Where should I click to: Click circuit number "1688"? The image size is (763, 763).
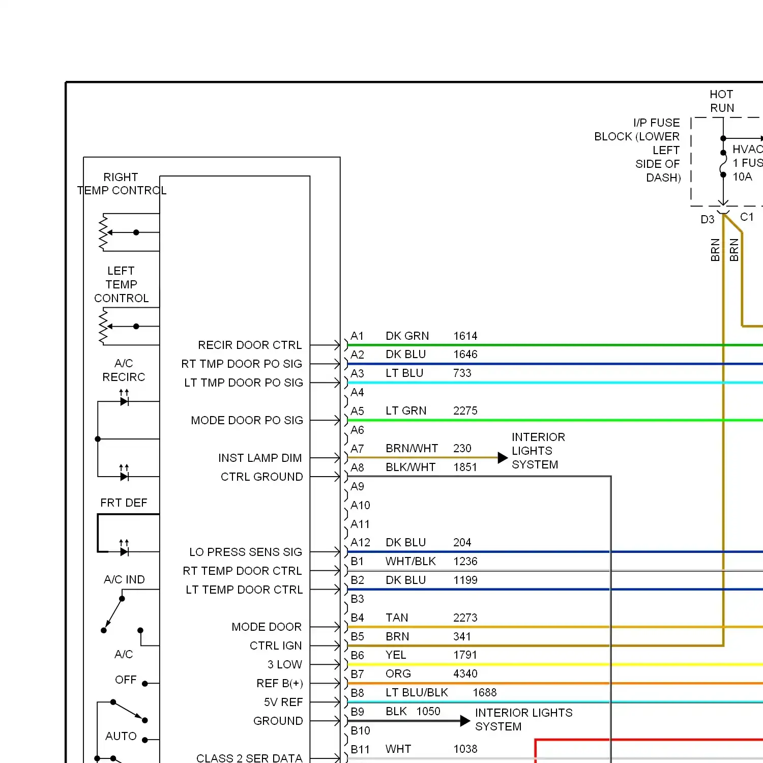tap(485, 692)
